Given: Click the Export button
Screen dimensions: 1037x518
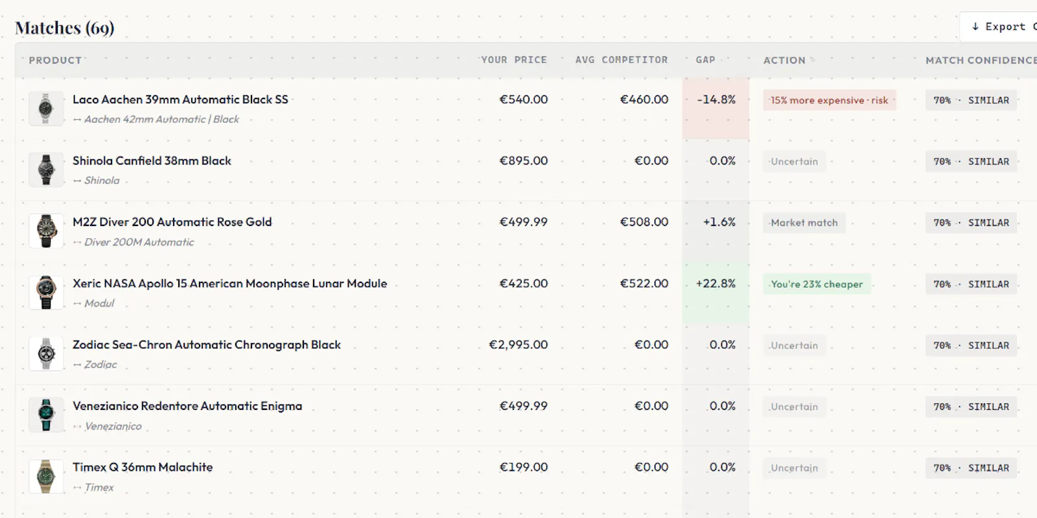Looking at the screenshot, I should pos(999,27).
